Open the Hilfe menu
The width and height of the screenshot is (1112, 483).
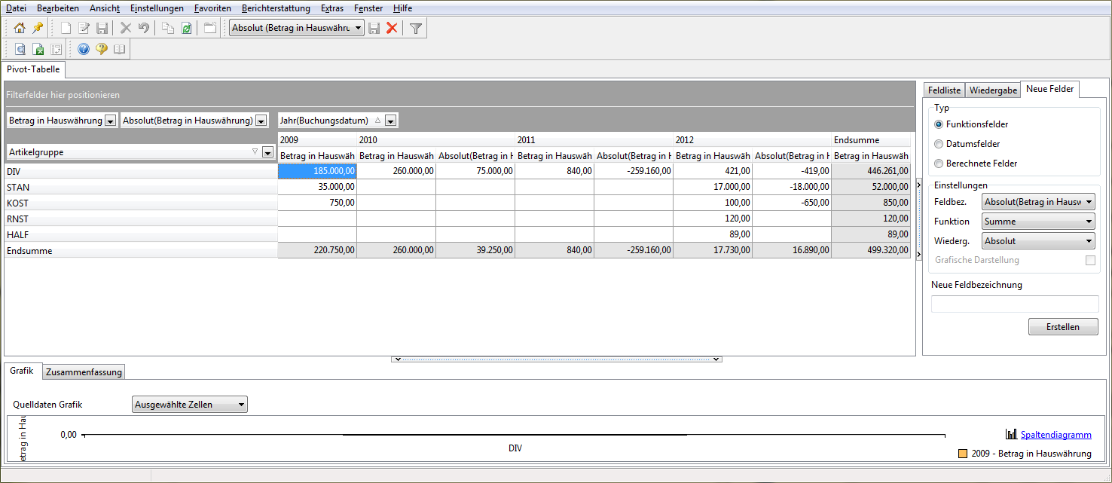[402, 8]
